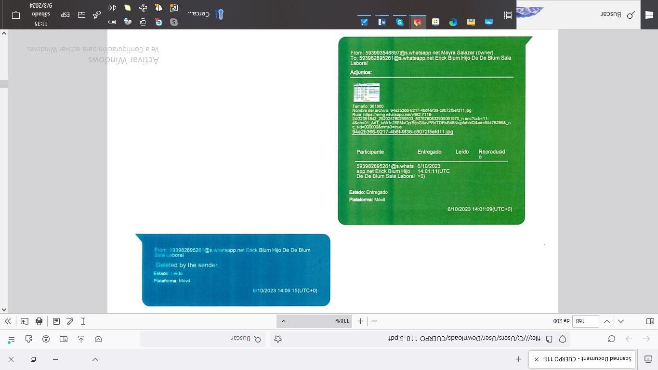658x370 pixels.
Task: Click Firefox forward navigation arrow
Action: (x=629, y=339)
